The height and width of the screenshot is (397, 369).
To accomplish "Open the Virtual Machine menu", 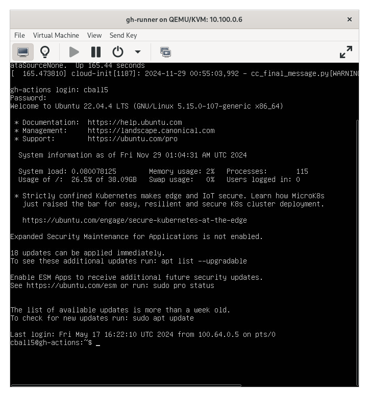I will 56,35.
